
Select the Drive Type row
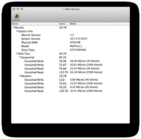70,50
